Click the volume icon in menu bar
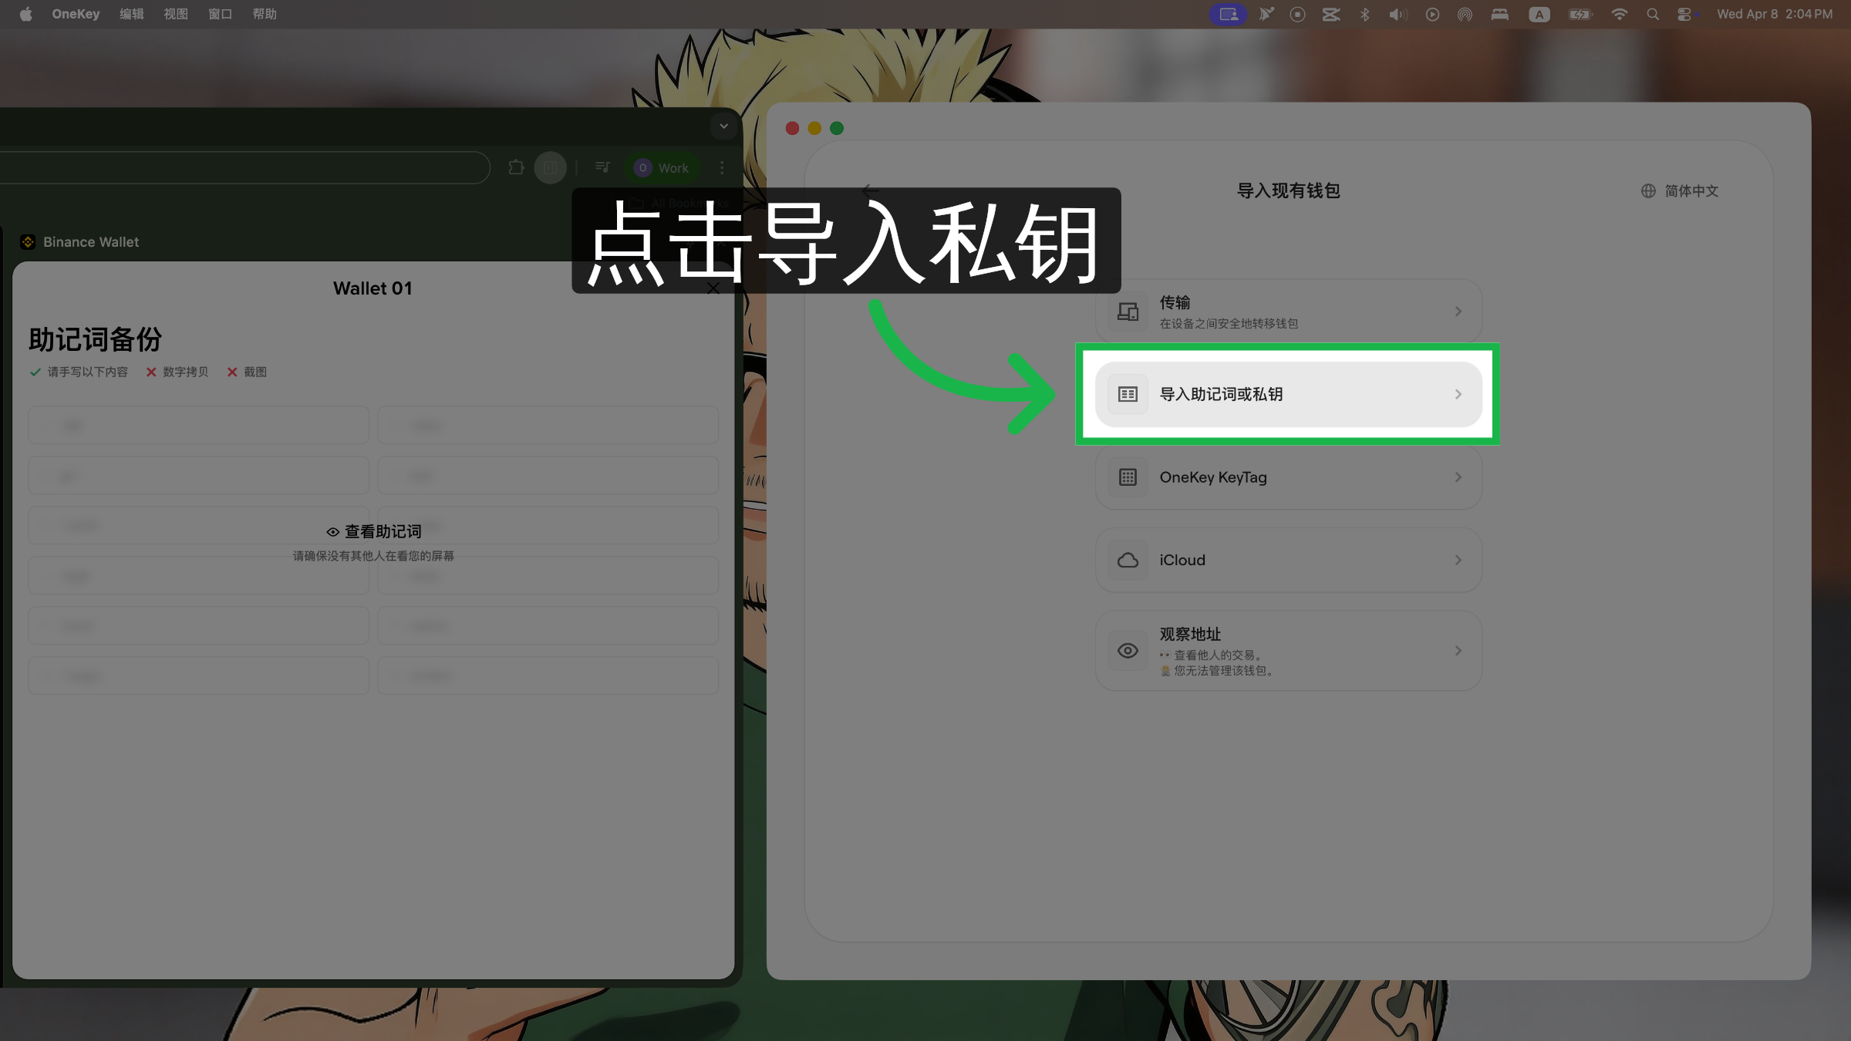This screenshot has height=1041, width=1851. click(1398, 14)
